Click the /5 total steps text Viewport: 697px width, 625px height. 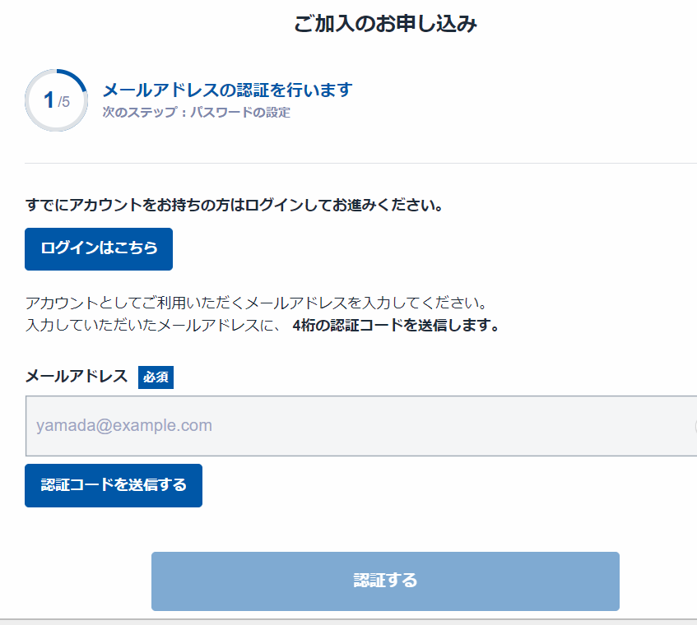tap(64, 103)
